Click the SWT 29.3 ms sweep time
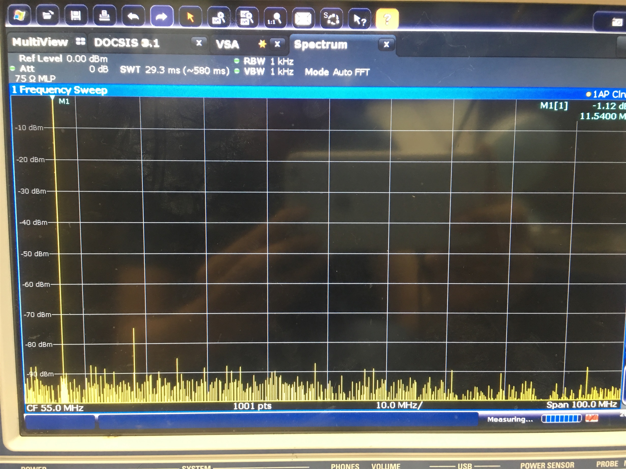The height and width of the screenshot is (469, 626). (175, 70)
